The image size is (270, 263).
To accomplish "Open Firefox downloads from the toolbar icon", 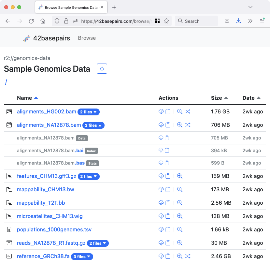I will [238, 21].
